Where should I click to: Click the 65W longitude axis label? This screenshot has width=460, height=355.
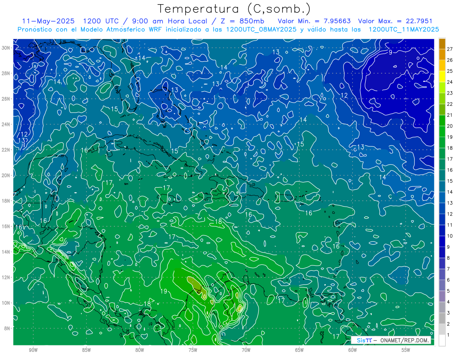pos(299,350)
